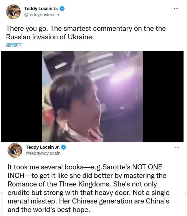Open Teddy Locsin Jr. avatar in second tweet
The image size is (187, 216).
click(x=15, y=150)
